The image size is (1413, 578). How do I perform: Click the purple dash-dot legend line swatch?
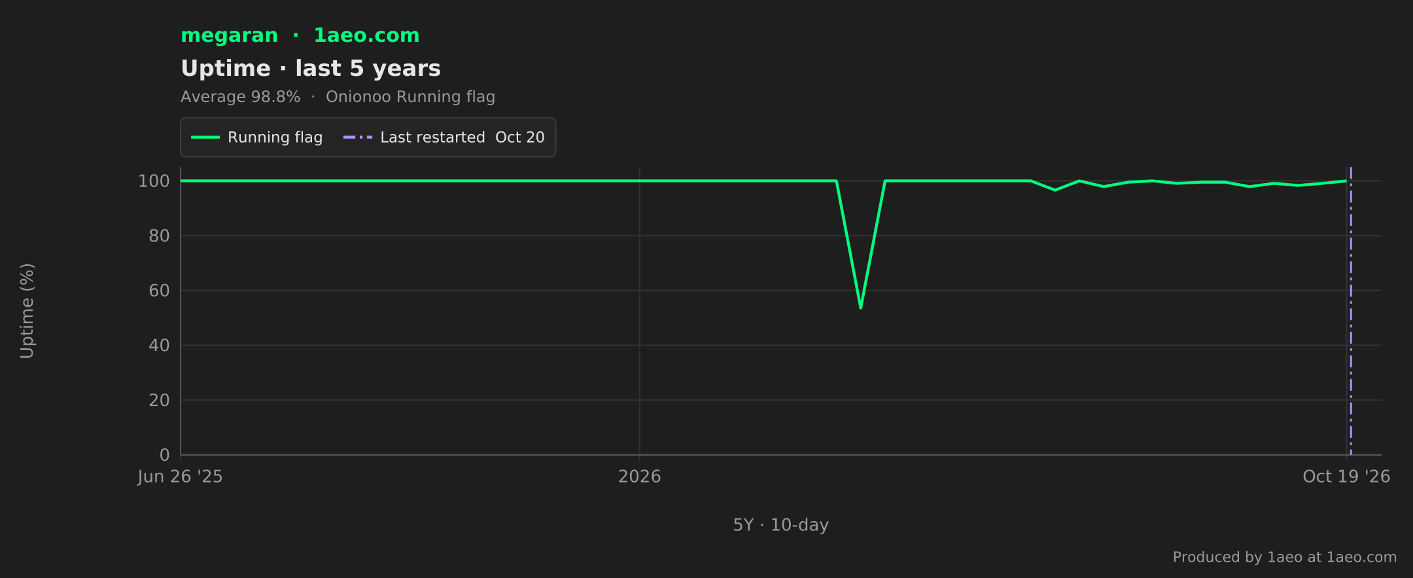point(358,137)
